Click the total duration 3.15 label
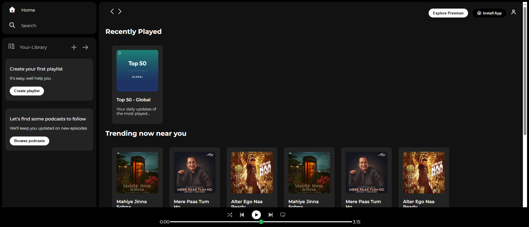 (357, 222)
